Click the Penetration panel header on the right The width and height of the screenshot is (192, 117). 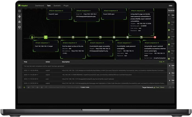point(171,10)
